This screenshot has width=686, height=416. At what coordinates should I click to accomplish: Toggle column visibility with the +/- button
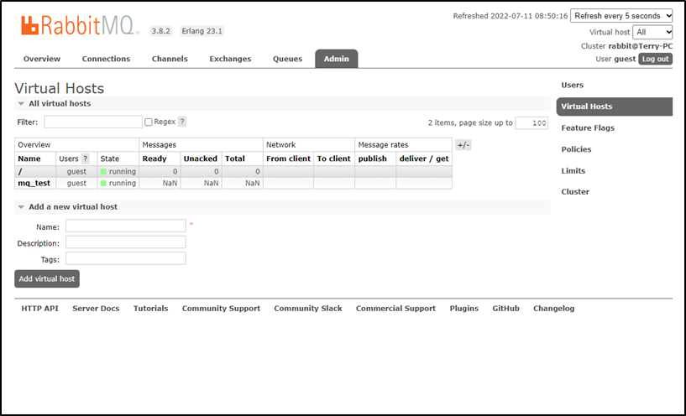click(x=463, y=145)
